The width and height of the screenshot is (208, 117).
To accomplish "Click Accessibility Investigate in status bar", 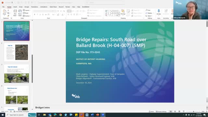I will pyautogui.click(x=21, y=111).
